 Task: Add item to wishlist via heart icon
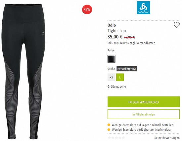pos(176,25)
